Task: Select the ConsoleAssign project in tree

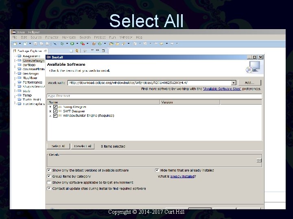Action: (31, 60)
